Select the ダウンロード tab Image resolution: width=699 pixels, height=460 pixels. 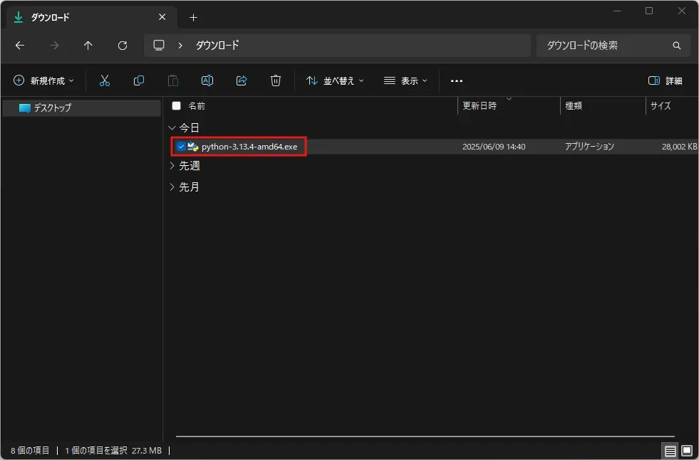click(92, 17)
